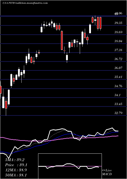Image resolution: width=127 pixels, height=179 pixels.
Task: Click the 38.04 price axis label
Action: pyautogui.click(x=118, y=41)
